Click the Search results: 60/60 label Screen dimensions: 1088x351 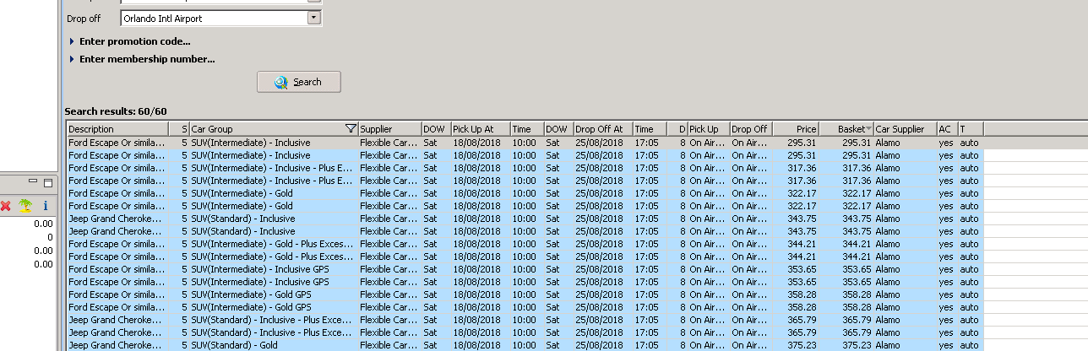[116, 111]
